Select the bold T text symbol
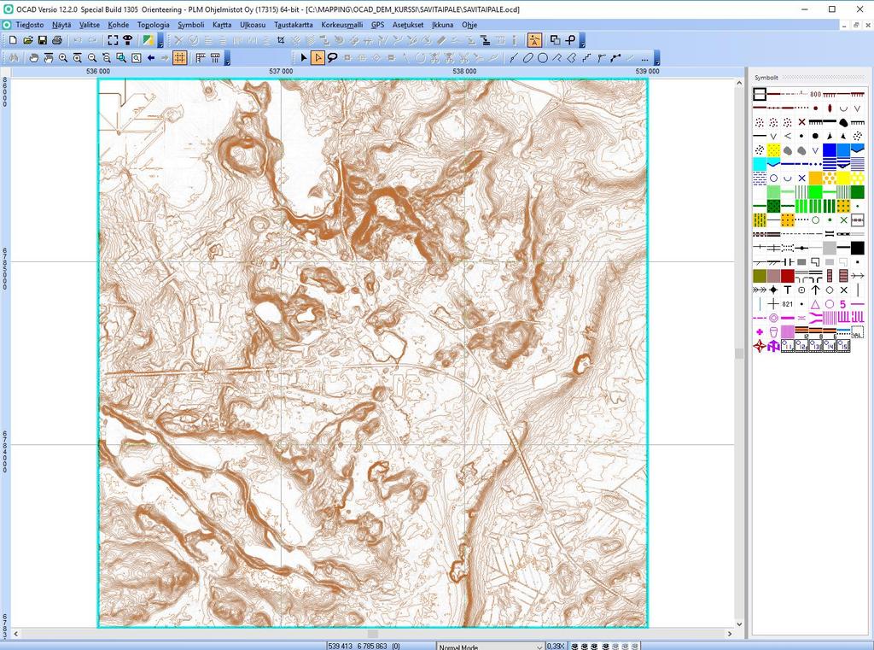Image resolution: width=874 pixels, height=650 pixels. [x=788, y=290]
